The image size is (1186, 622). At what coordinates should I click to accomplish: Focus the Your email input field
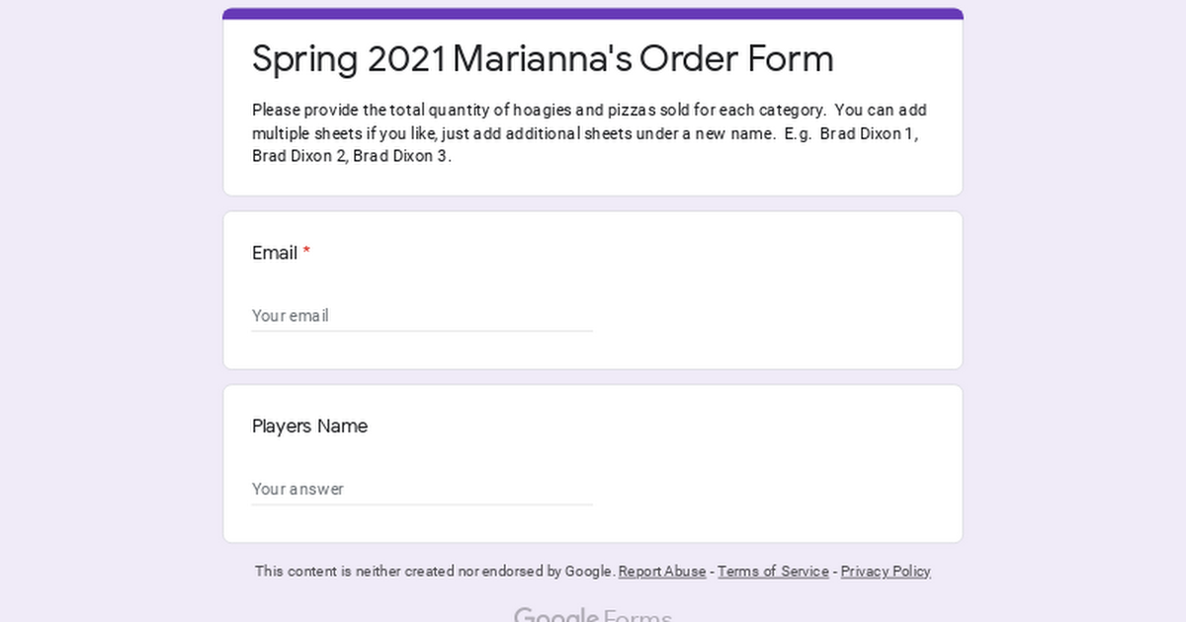[x=422, y=316]
